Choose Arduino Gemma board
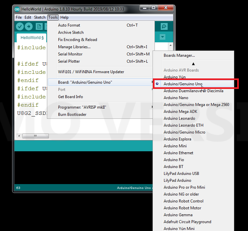The height and width of the screenshot is (231, 248). tap(193, 215)
